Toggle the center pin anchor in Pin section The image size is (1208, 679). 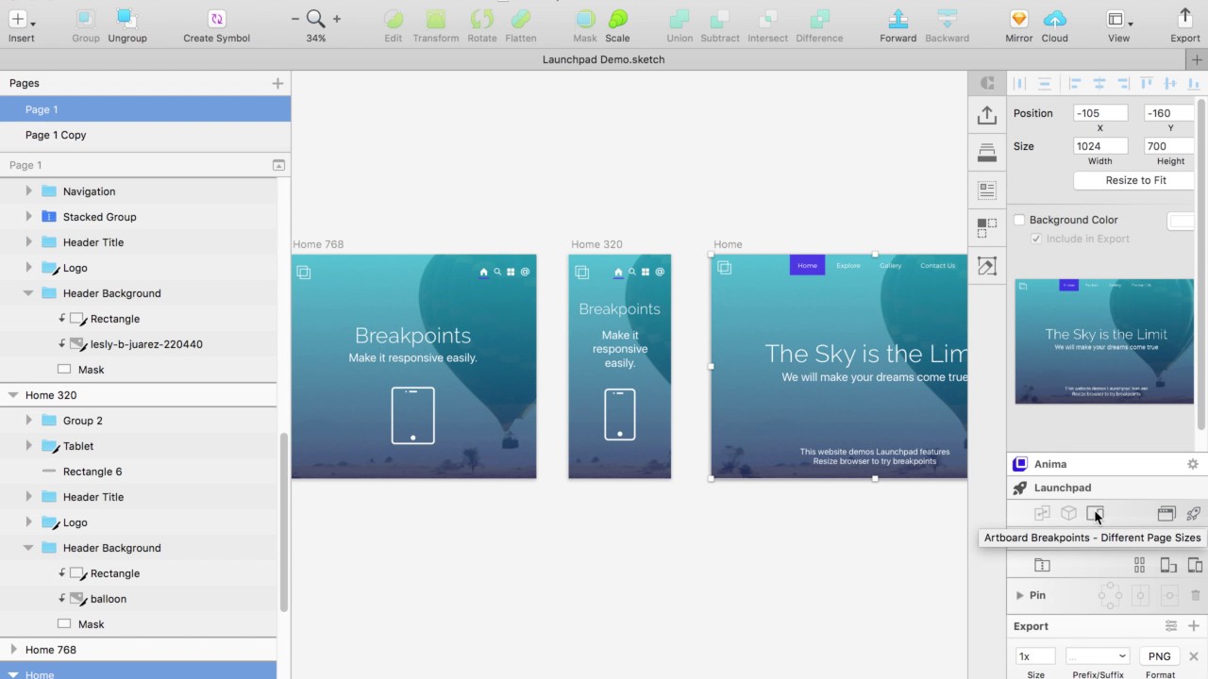1140,595
